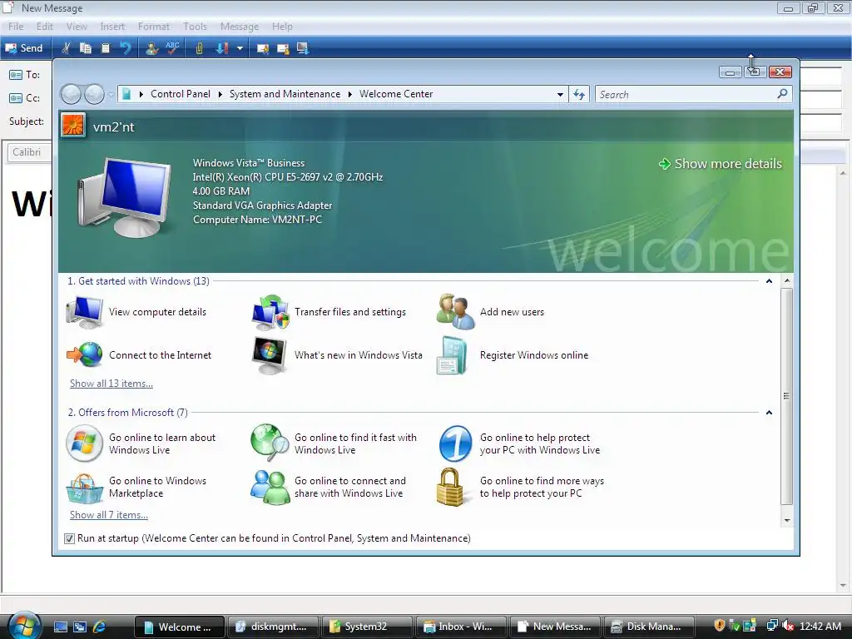The height and width of the screenshot is (639, 852).
Task: Switch to the Disk Mana... taskbar button
Action: (649, 627)
